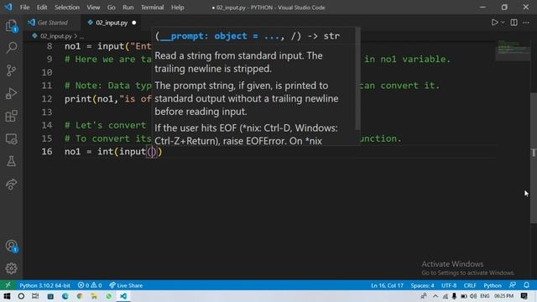
Task: Open the Run menu
Action: pyautogui.click(x=128, y=8)
